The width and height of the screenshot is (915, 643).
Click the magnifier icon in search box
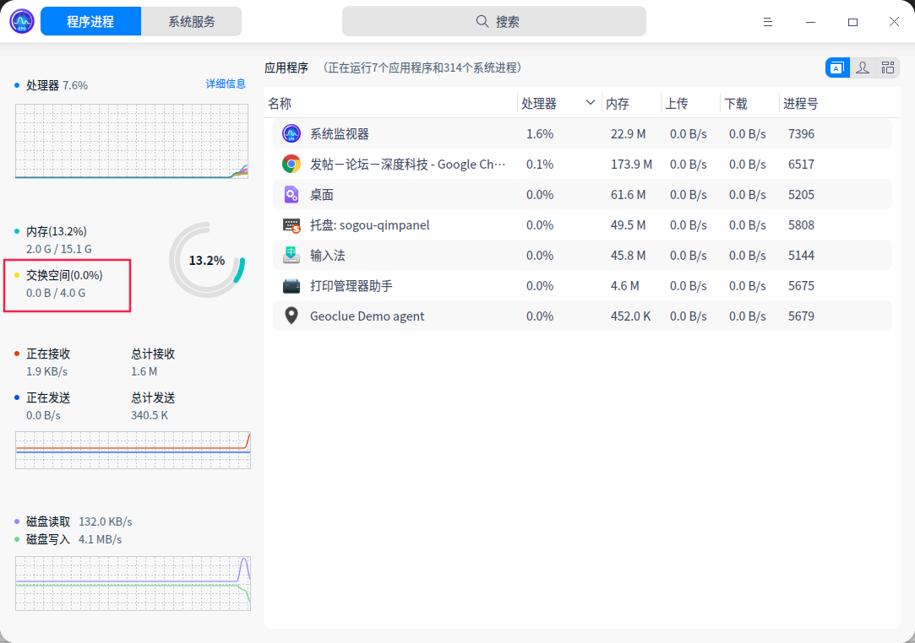[x=482, y=22]
